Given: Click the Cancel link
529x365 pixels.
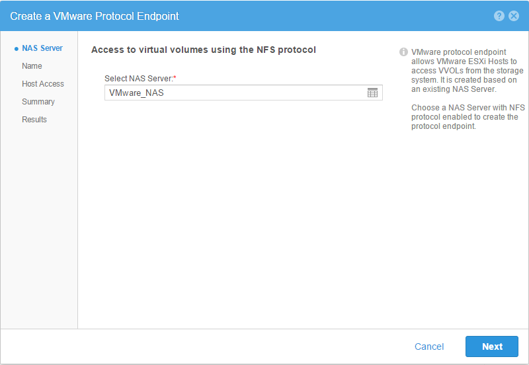Looking at the screenshot, I should pyautogui.click(x=429, y=346).
